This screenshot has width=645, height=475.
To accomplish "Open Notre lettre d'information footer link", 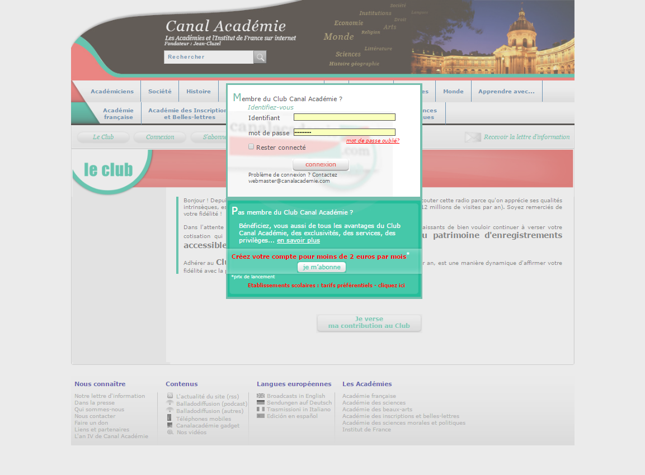I will [x=110, y=396].
